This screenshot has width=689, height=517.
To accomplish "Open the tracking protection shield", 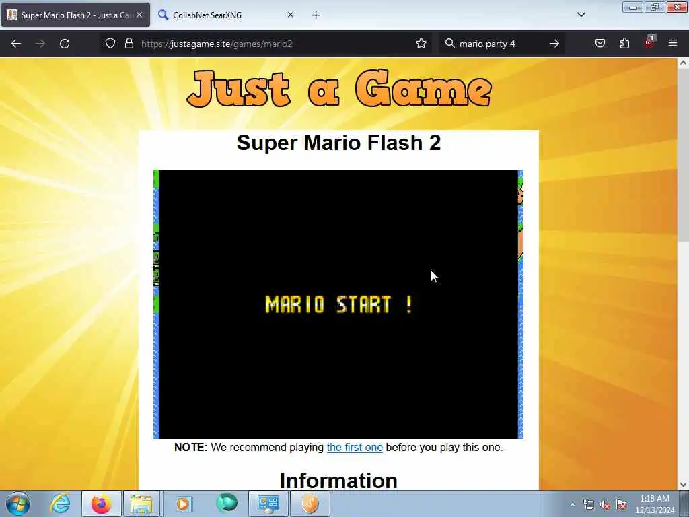I will click(x=110, y=44).
